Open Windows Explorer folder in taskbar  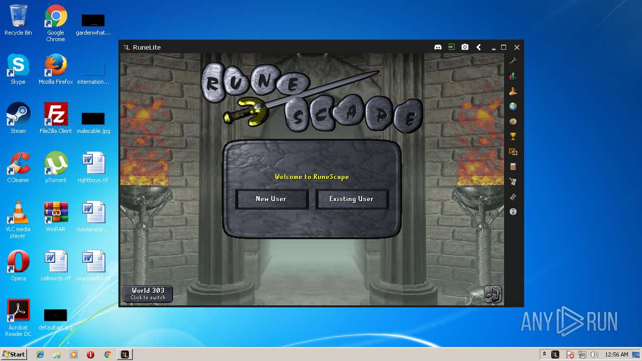(57, 354)
